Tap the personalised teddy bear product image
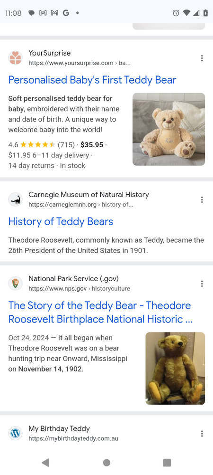The height and width of the screenshot is (475, 213). click(169, 129)
